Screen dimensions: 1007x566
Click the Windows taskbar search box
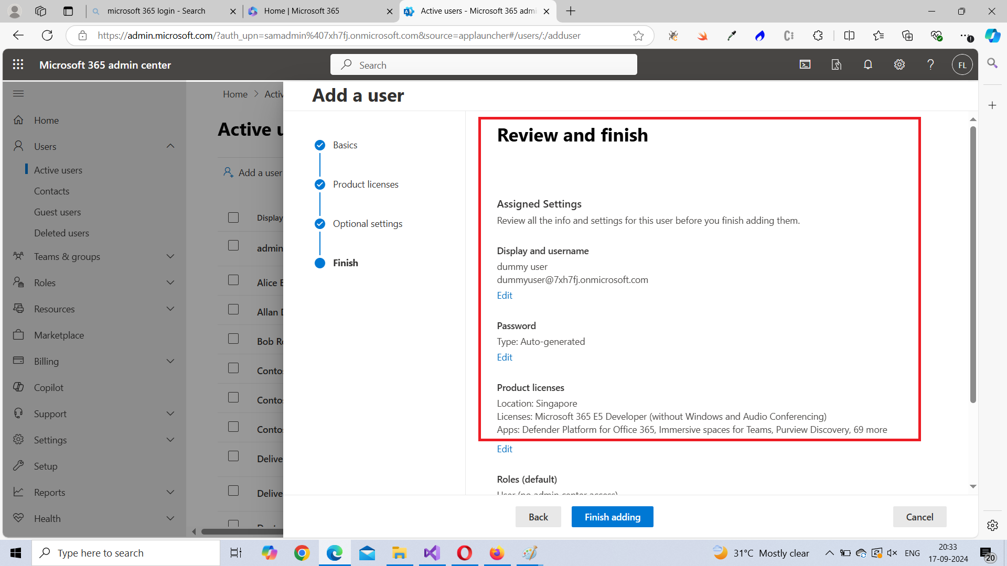[x=126, y=553]
